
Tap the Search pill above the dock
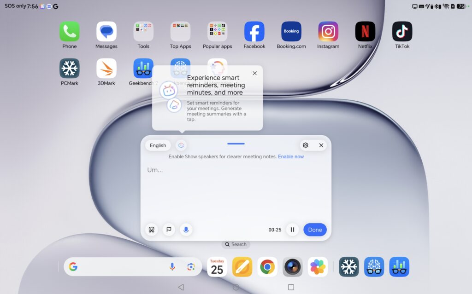[x=236, y=244]
